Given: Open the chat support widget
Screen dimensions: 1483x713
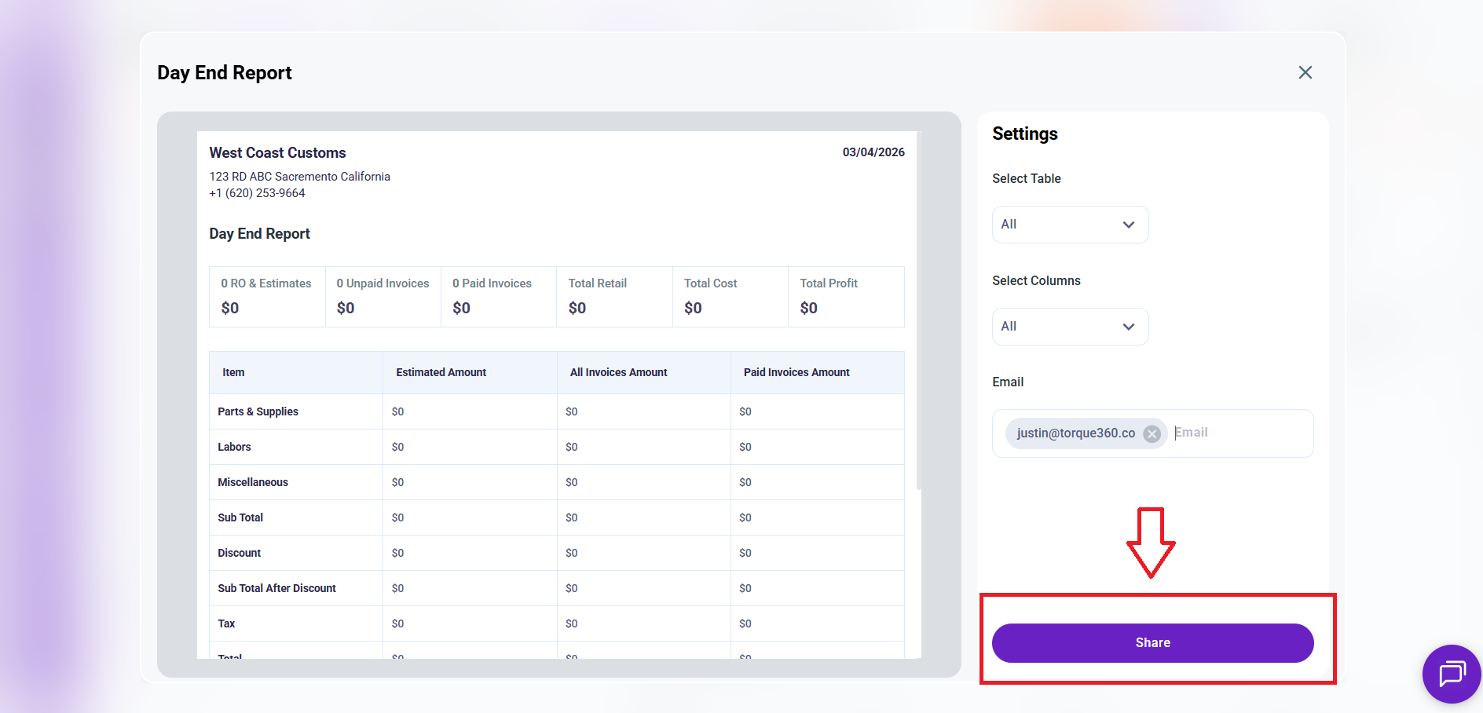Looking at the screenshot, I should coord(1451,674).
